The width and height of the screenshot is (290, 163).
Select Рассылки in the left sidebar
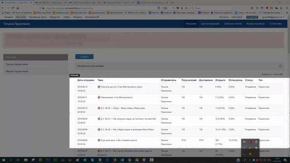click(36, 57)
